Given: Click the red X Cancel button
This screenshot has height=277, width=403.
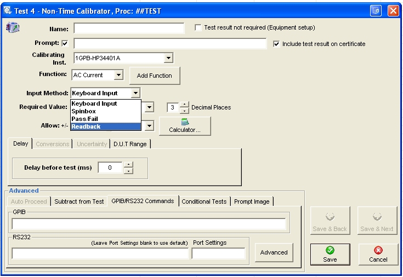Looking at the screenshot, I should pos(378,254).
